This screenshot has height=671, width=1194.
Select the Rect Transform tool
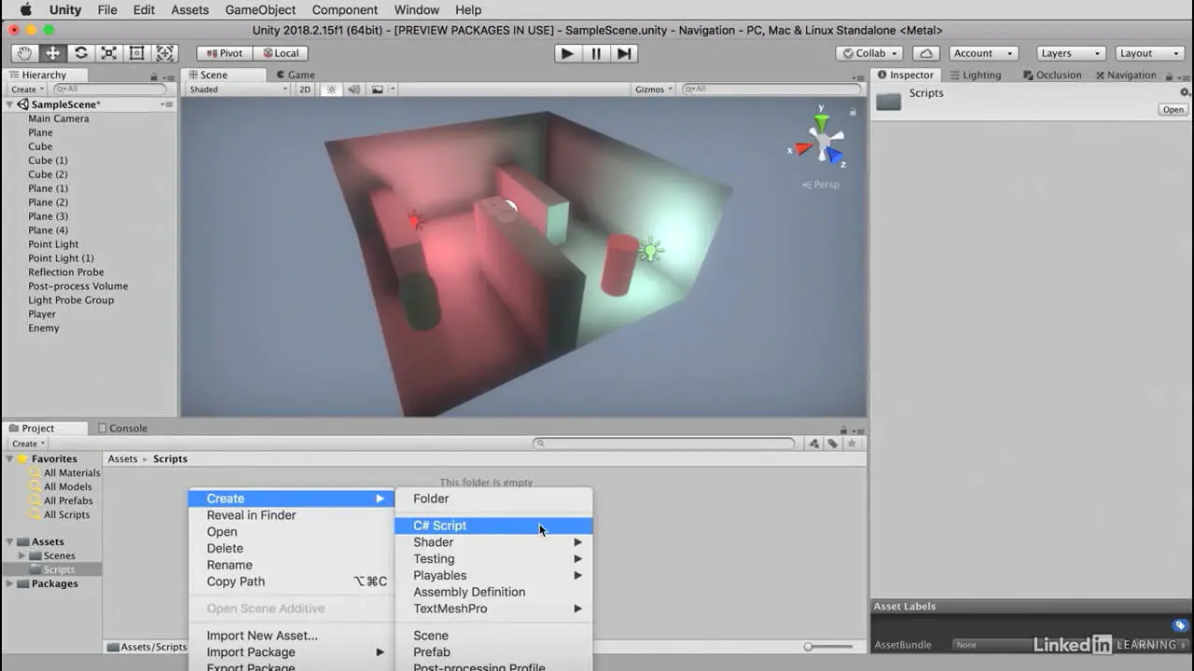pyautogui.click(x=137, y=53)
